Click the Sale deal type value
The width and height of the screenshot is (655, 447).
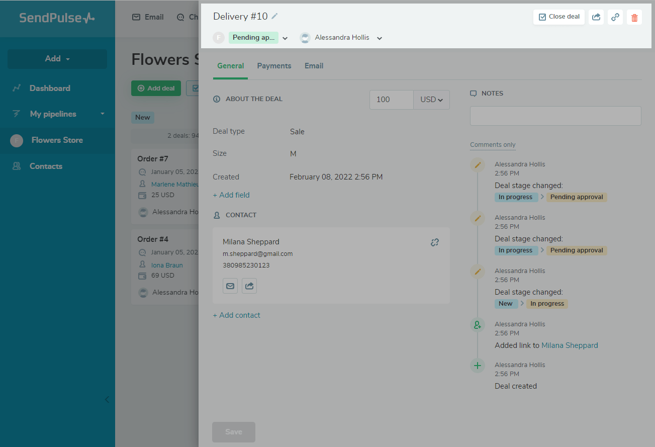(x=297, y=132)
